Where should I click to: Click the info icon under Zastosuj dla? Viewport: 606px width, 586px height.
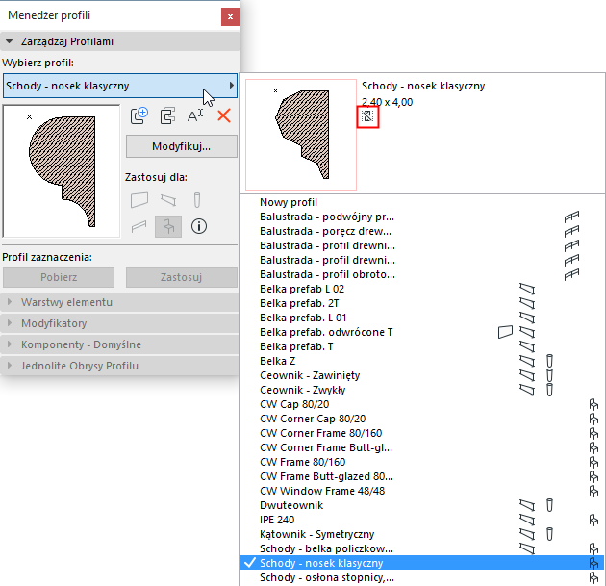199,226
